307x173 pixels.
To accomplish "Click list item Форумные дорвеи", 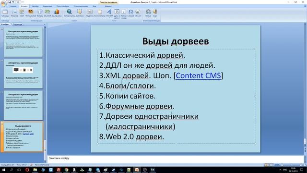I will click(x=137, y=106).
